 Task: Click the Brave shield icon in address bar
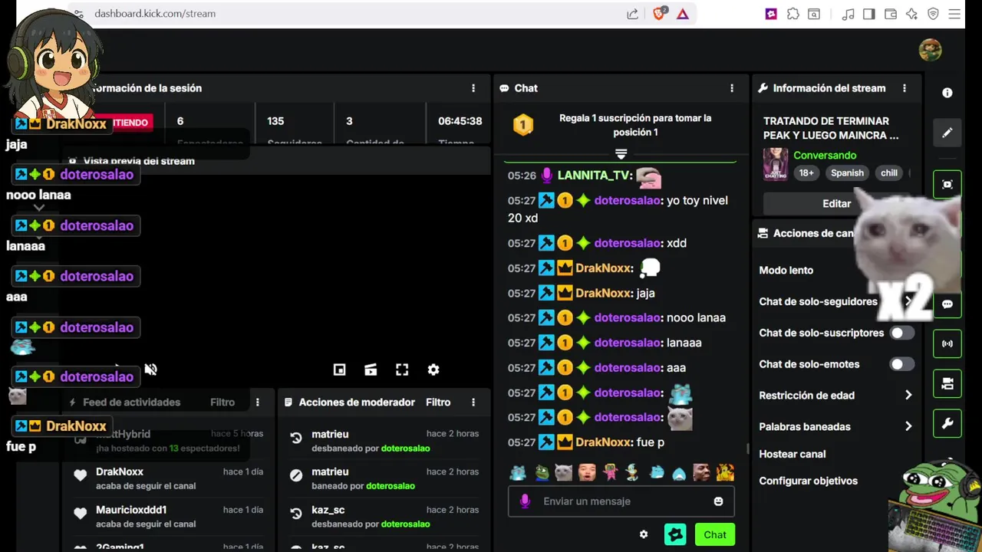[x=659, y=13]
